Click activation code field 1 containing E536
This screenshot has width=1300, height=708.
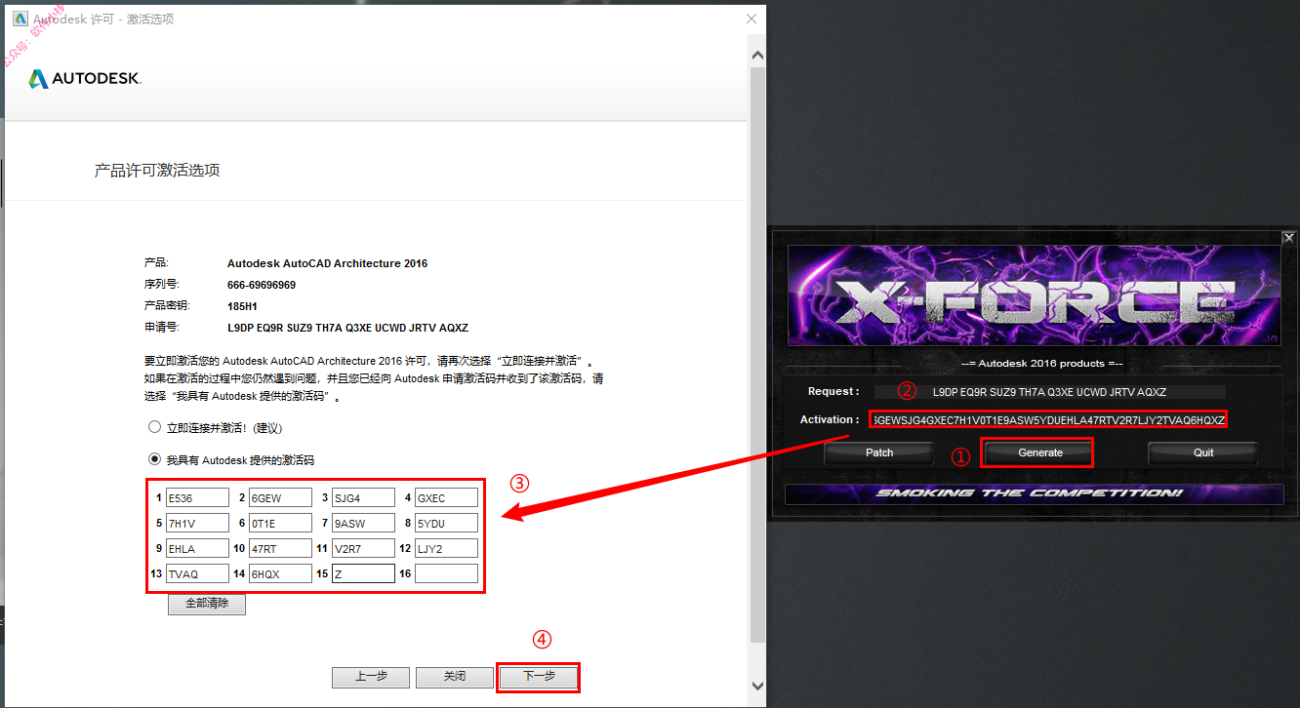[x=197, y=498]
